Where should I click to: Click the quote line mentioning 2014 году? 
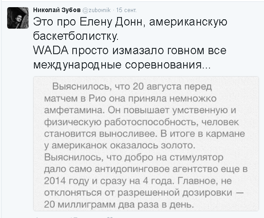tap(138, 181)
